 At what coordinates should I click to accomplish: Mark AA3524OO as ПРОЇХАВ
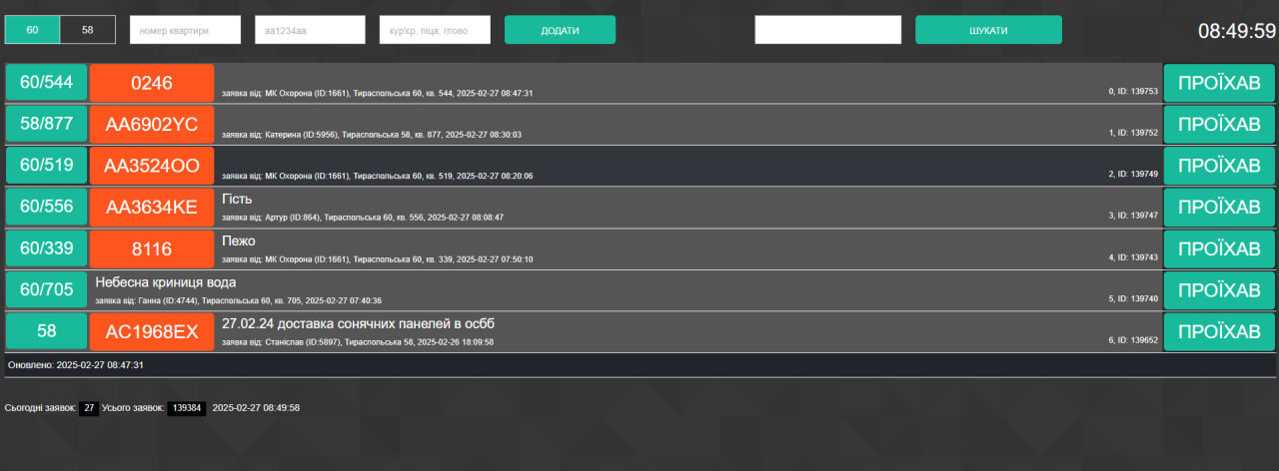pyautogui.click(x=1219, y=166)
